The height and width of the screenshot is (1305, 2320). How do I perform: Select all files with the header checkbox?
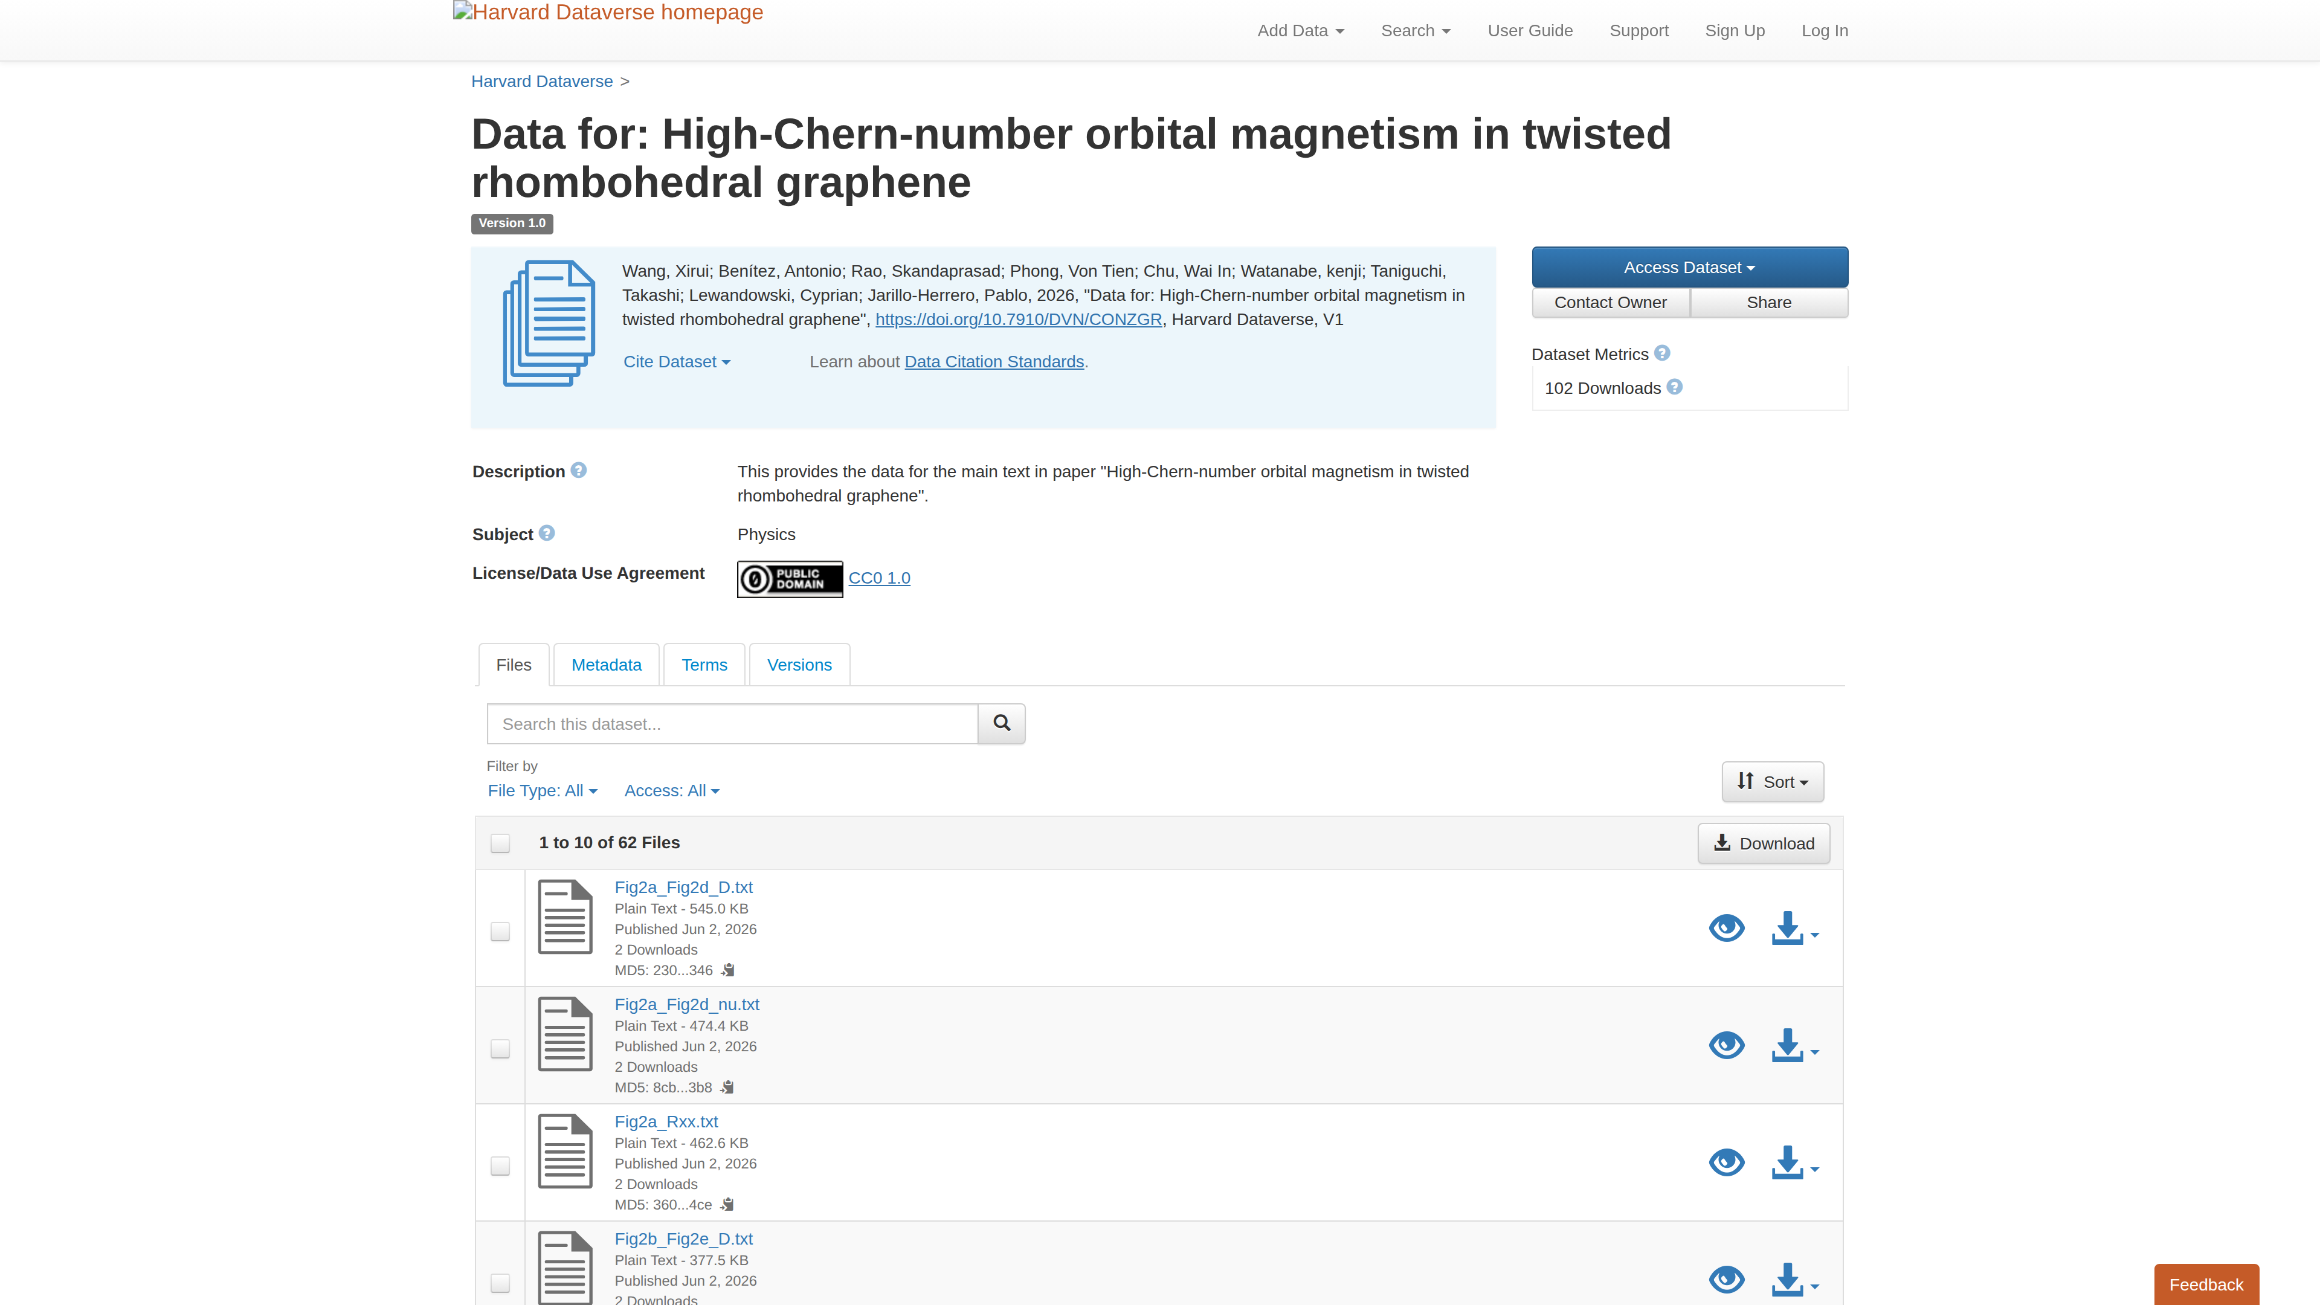pos(500,843)
